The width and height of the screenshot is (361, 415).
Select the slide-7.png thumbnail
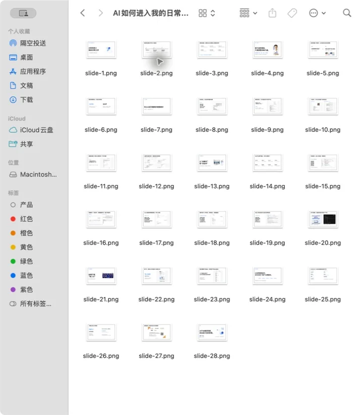(156, 106)
